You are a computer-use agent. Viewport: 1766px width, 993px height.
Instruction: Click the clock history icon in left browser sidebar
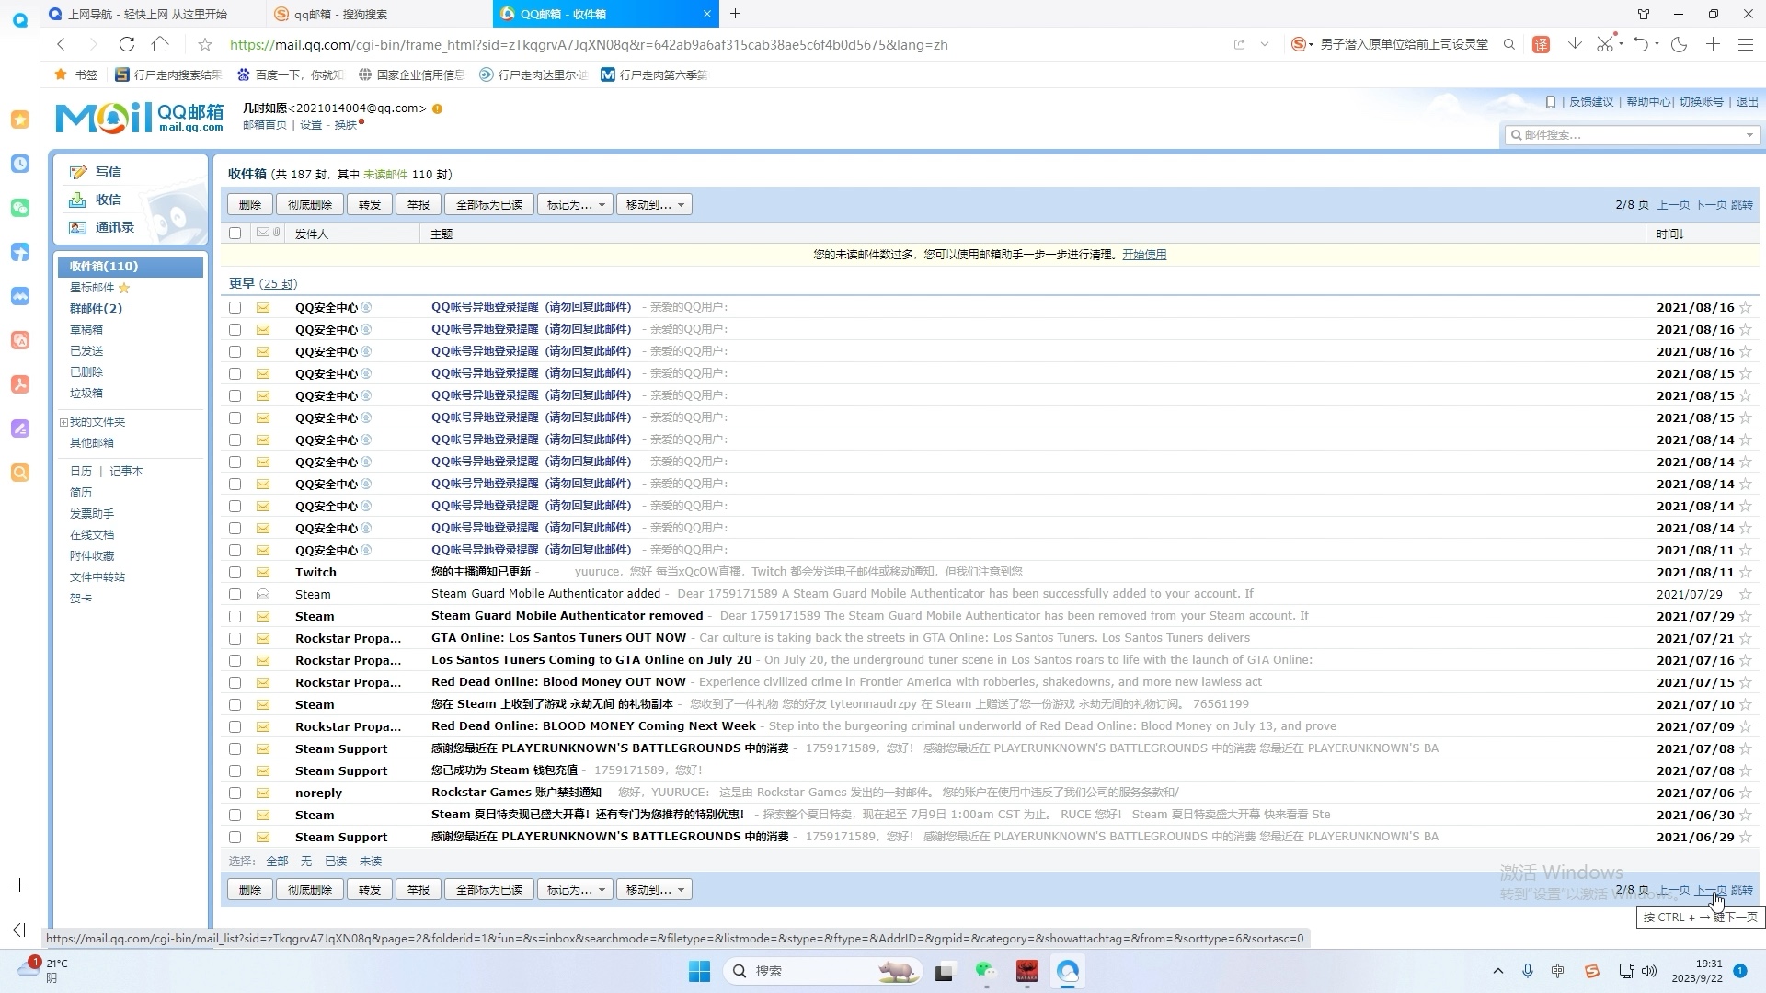(x=20, y=164)
